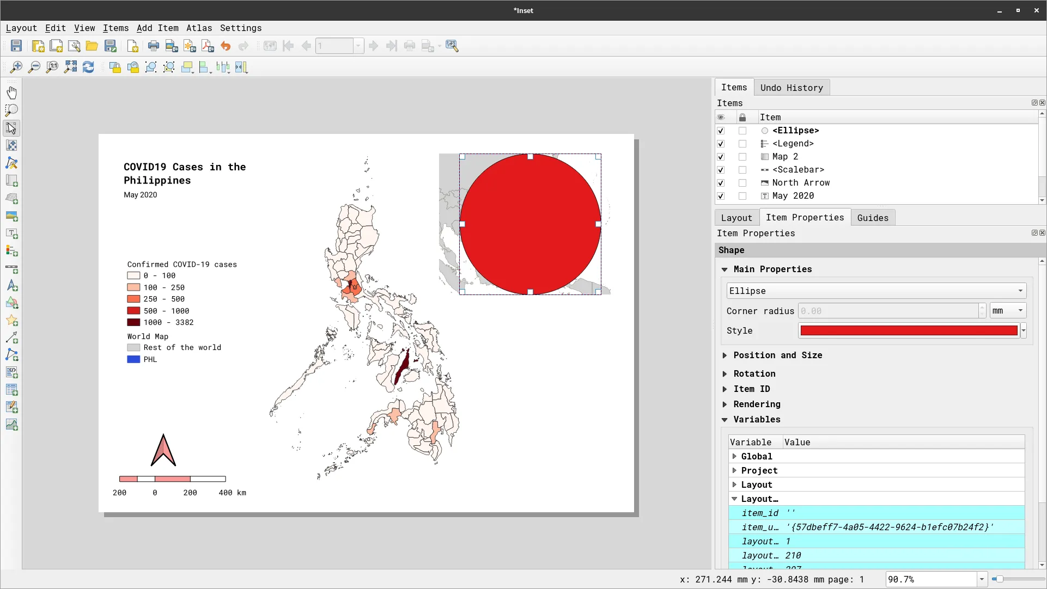Expand the Position and Size section

point(777,355)
